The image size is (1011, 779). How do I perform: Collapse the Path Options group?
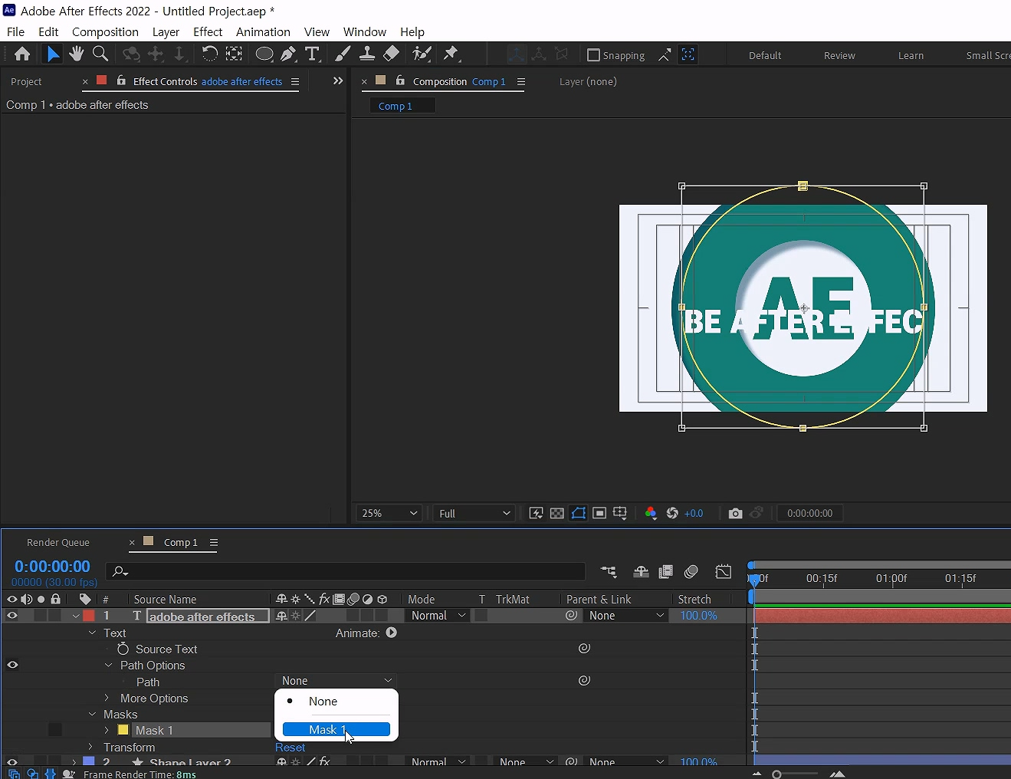(x=108, y=665)
